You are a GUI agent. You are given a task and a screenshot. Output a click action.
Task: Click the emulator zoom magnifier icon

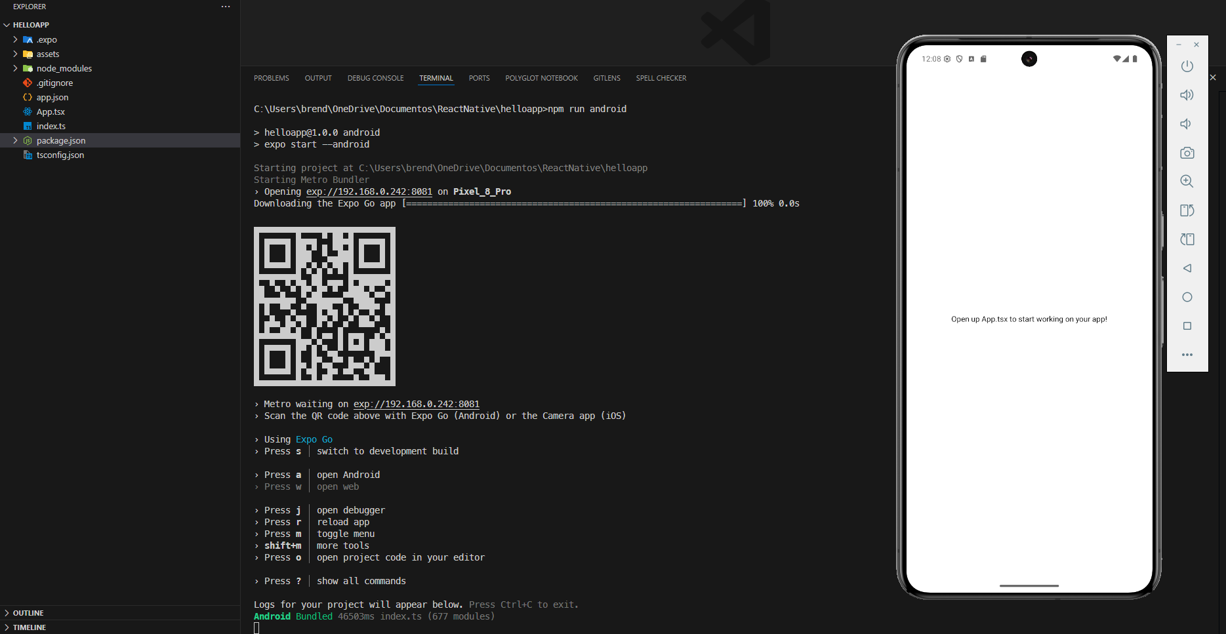[x=1187, y=182]
